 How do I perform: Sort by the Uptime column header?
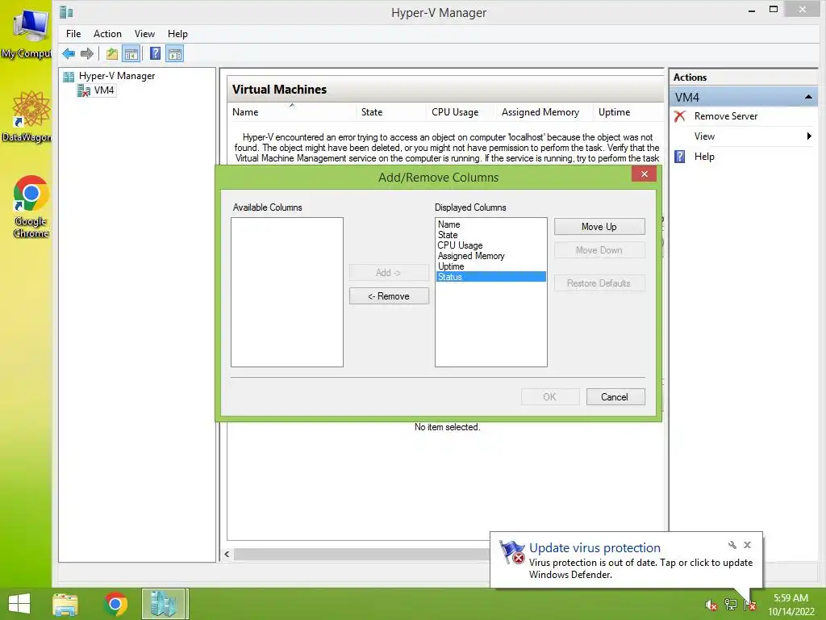tap(628, 111)
